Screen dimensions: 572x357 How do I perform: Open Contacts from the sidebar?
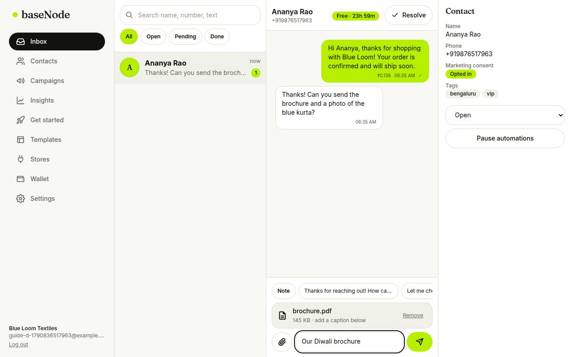pyautogui.click(x=57, y=61)
